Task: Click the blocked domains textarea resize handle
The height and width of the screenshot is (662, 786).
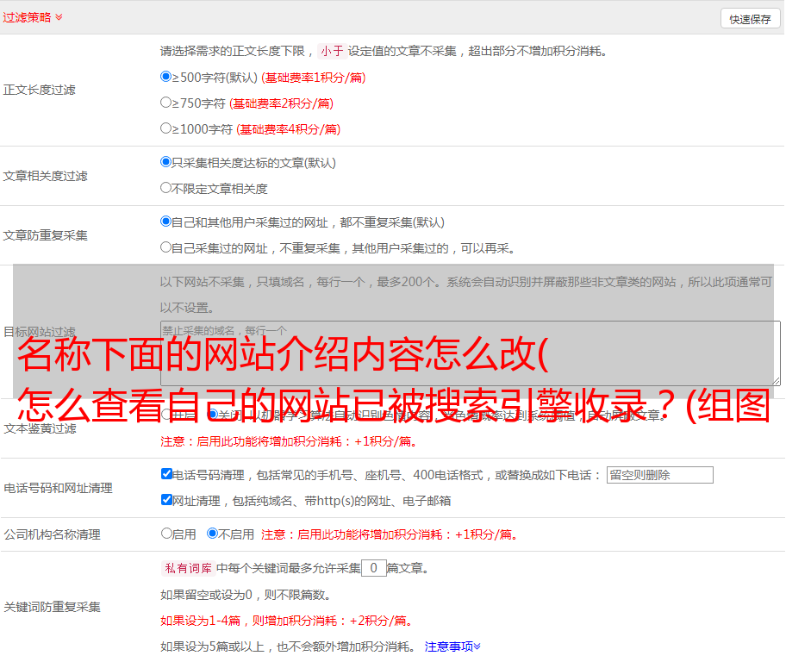Action: 776,381
